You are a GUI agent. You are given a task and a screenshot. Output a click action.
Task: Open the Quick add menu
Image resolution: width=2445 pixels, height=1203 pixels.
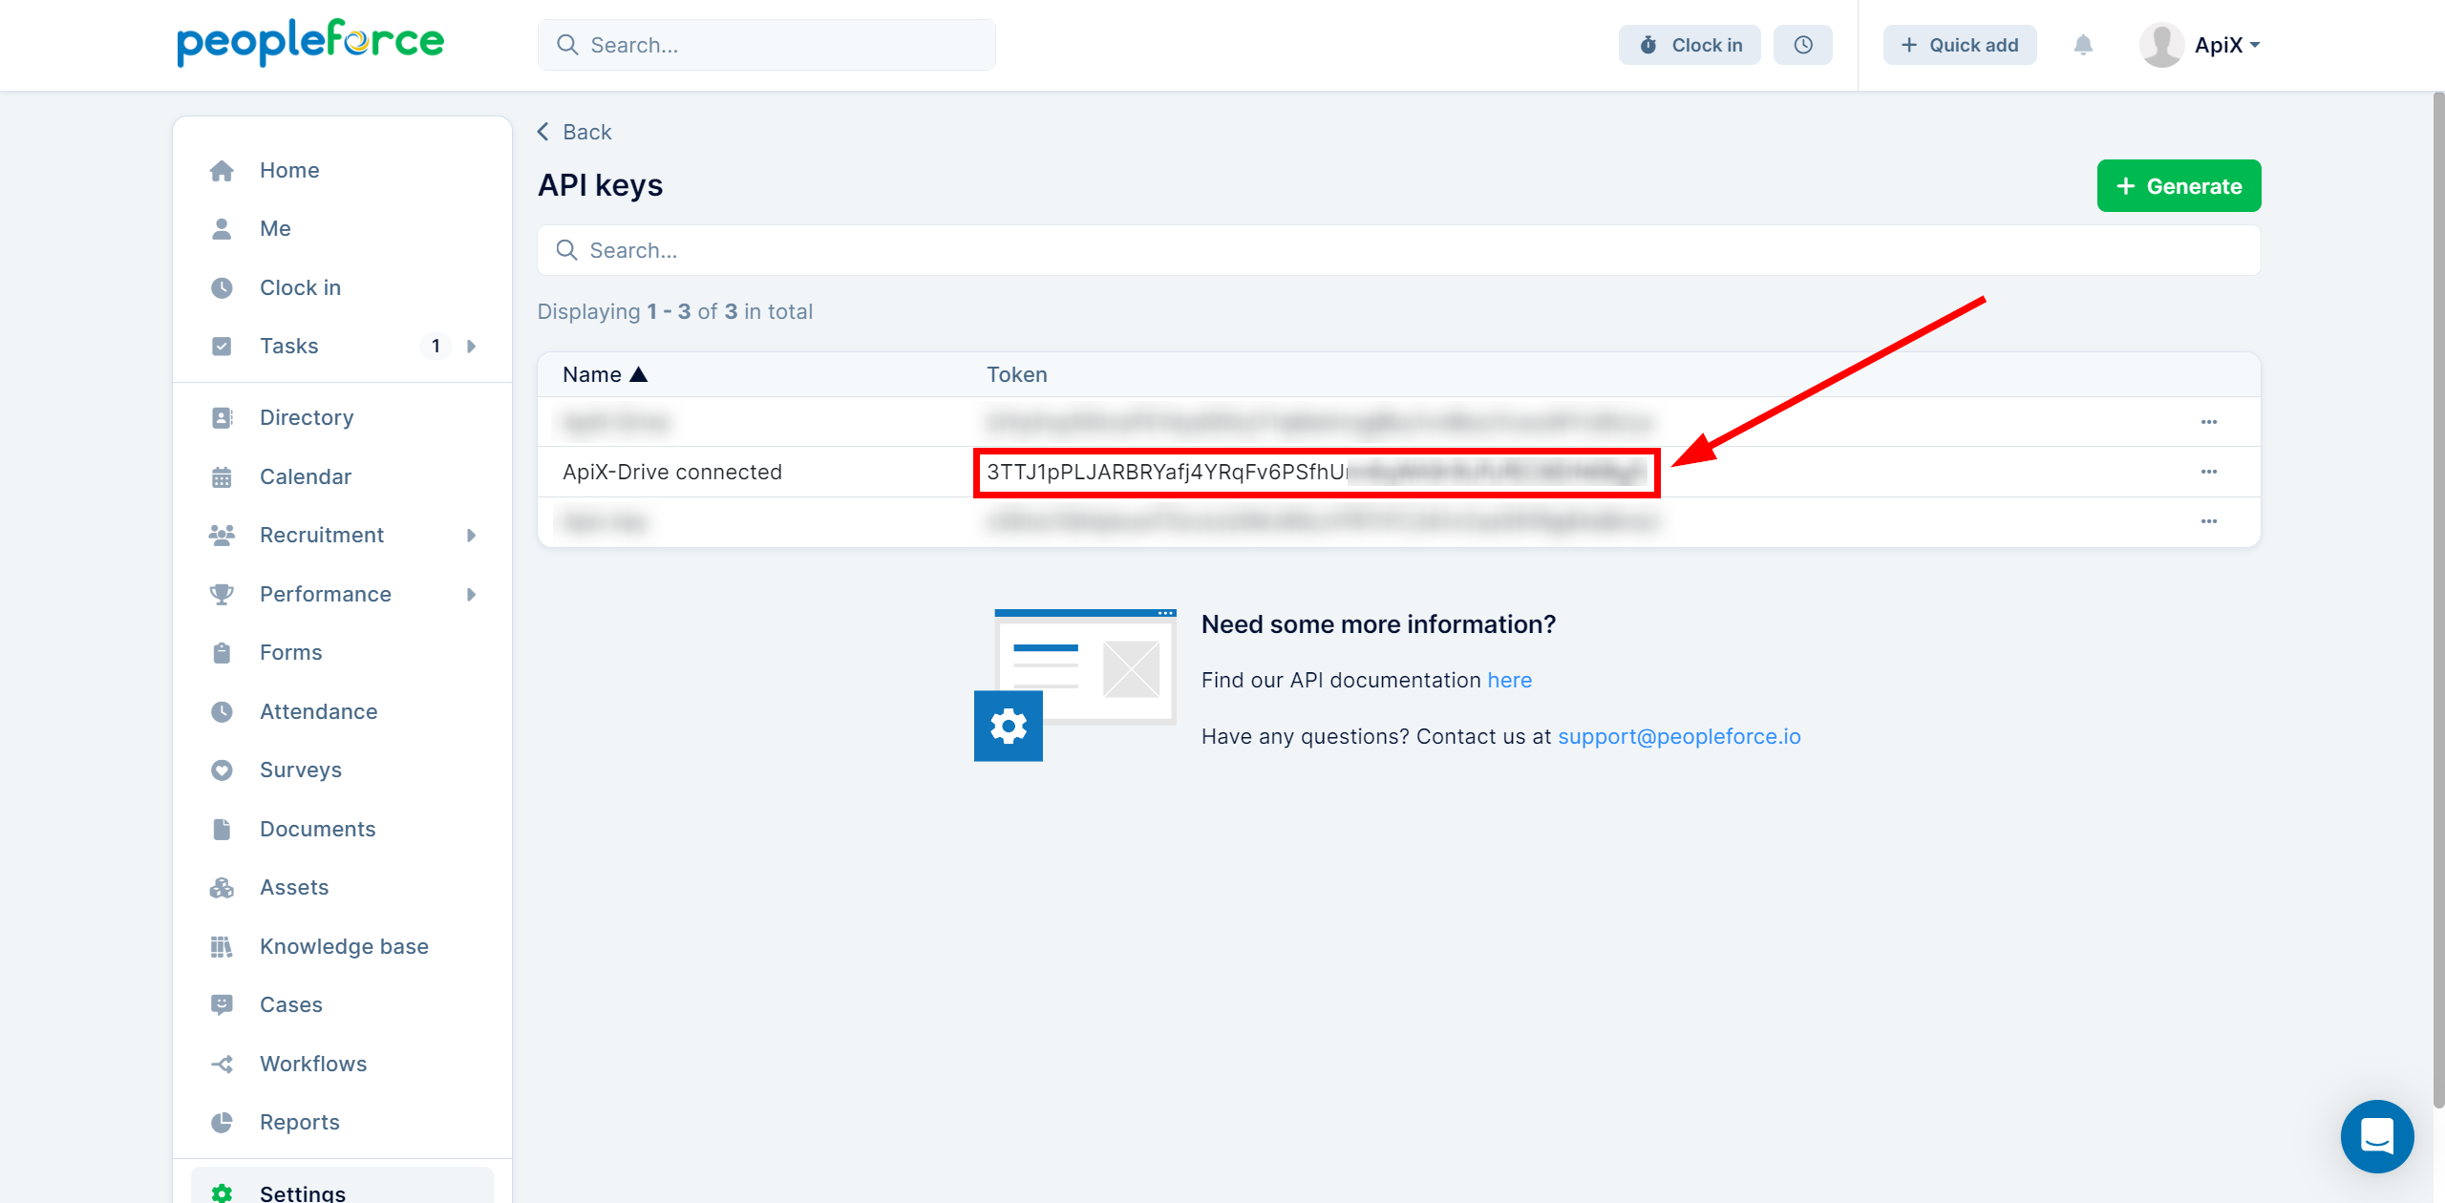tap(1957, 44)
